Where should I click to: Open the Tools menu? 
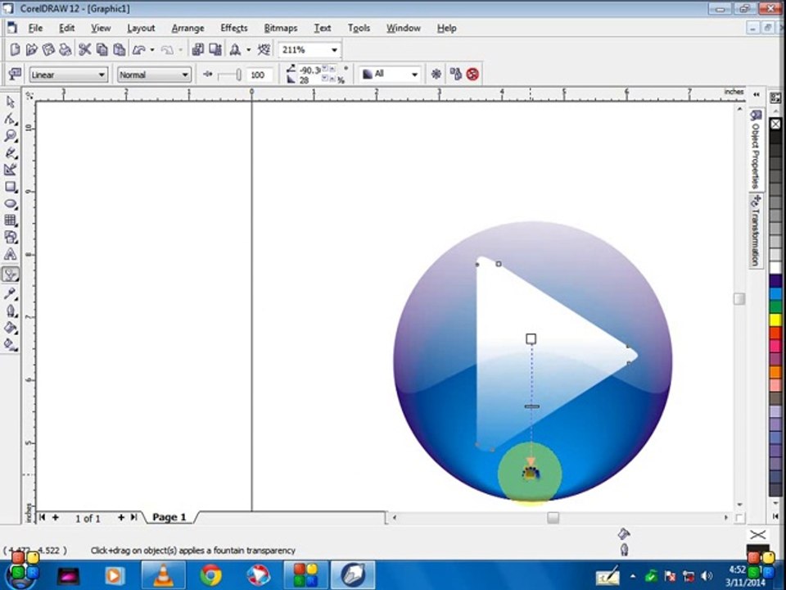pos(359,28)
